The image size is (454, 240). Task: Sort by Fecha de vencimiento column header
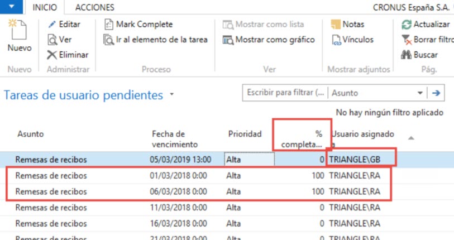click(x=175, y=139)
